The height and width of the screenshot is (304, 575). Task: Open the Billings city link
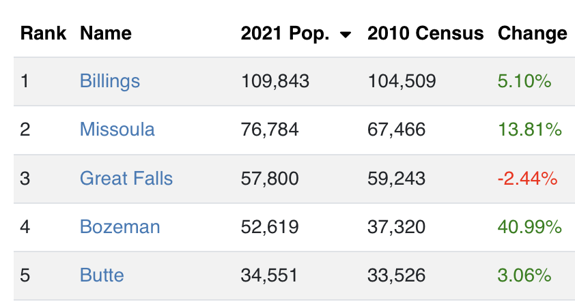pyautogui.click(x=110, y=81)
